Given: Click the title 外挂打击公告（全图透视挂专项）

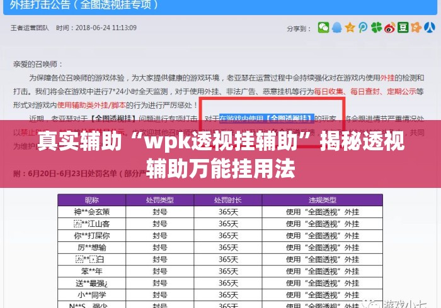Looking at the screenshot, I should pos(84,4).
